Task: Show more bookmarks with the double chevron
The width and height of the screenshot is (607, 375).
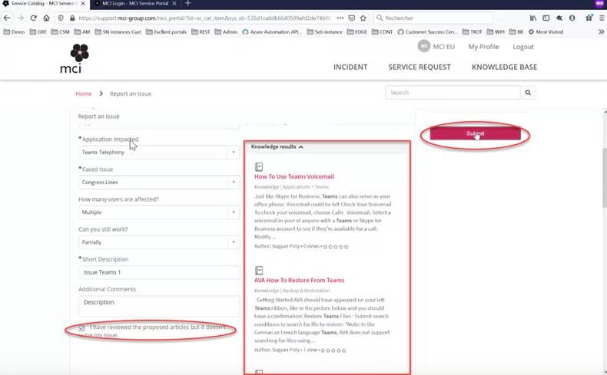Action: tap(601, 31)
